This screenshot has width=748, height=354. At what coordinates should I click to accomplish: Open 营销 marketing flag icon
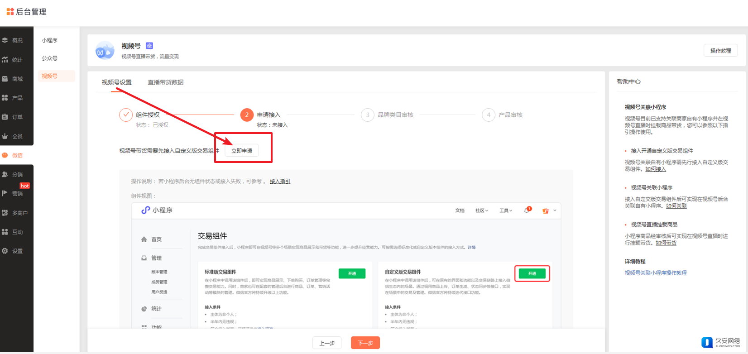[5, 193]
